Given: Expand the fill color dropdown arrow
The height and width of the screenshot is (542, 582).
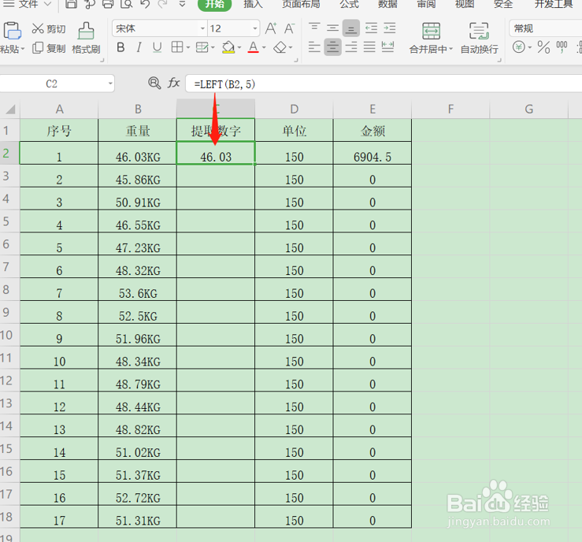Looking at the screenshot, I should point(239,47).
